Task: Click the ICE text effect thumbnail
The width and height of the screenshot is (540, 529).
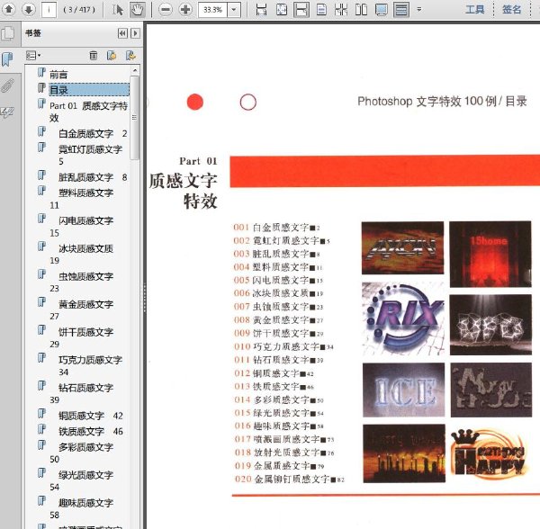Action: coord(403,390)
